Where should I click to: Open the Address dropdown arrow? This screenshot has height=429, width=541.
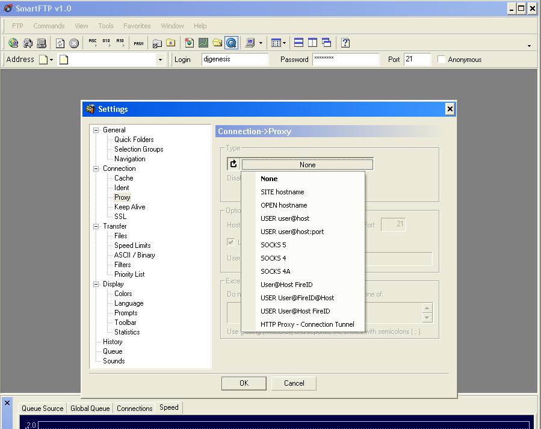(160, 60)
